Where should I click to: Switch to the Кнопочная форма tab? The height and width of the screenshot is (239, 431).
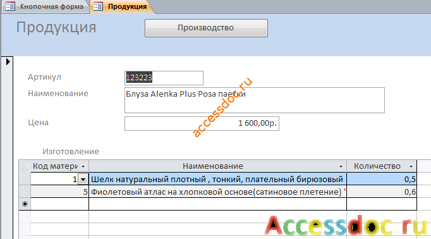click(x=46, y=6)
